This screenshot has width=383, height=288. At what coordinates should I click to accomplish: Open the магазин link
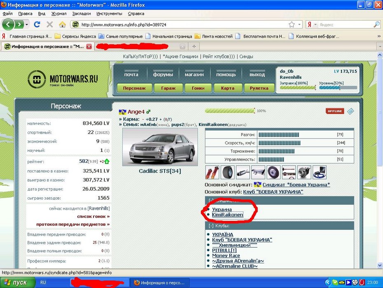[x=194, y=74]
